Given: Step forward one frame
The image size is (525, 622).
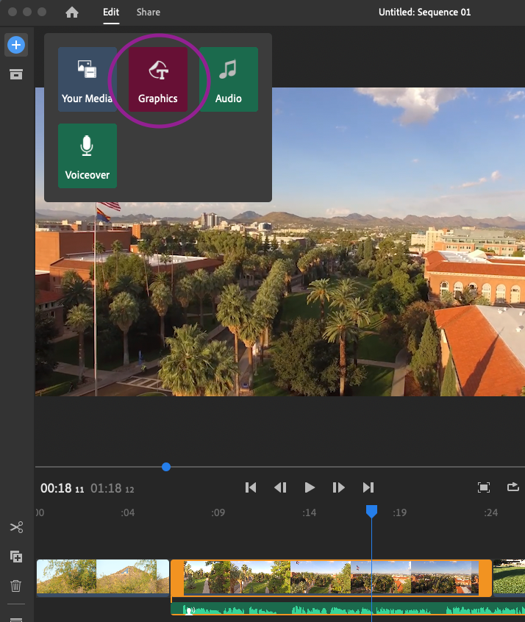Looking at the screenshot, I should pos(338,487).
